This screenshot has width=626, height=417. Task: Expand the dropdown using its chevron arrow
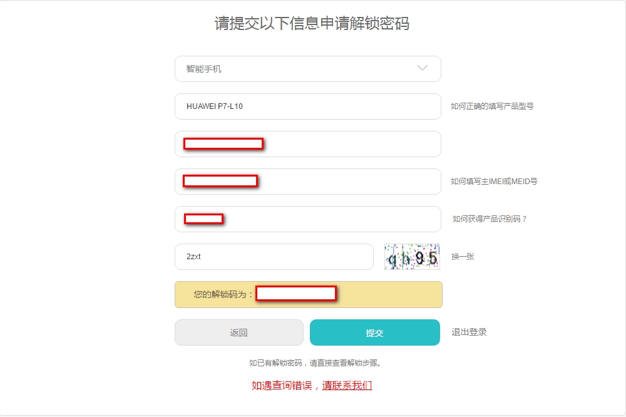click(x=423, y=68)
